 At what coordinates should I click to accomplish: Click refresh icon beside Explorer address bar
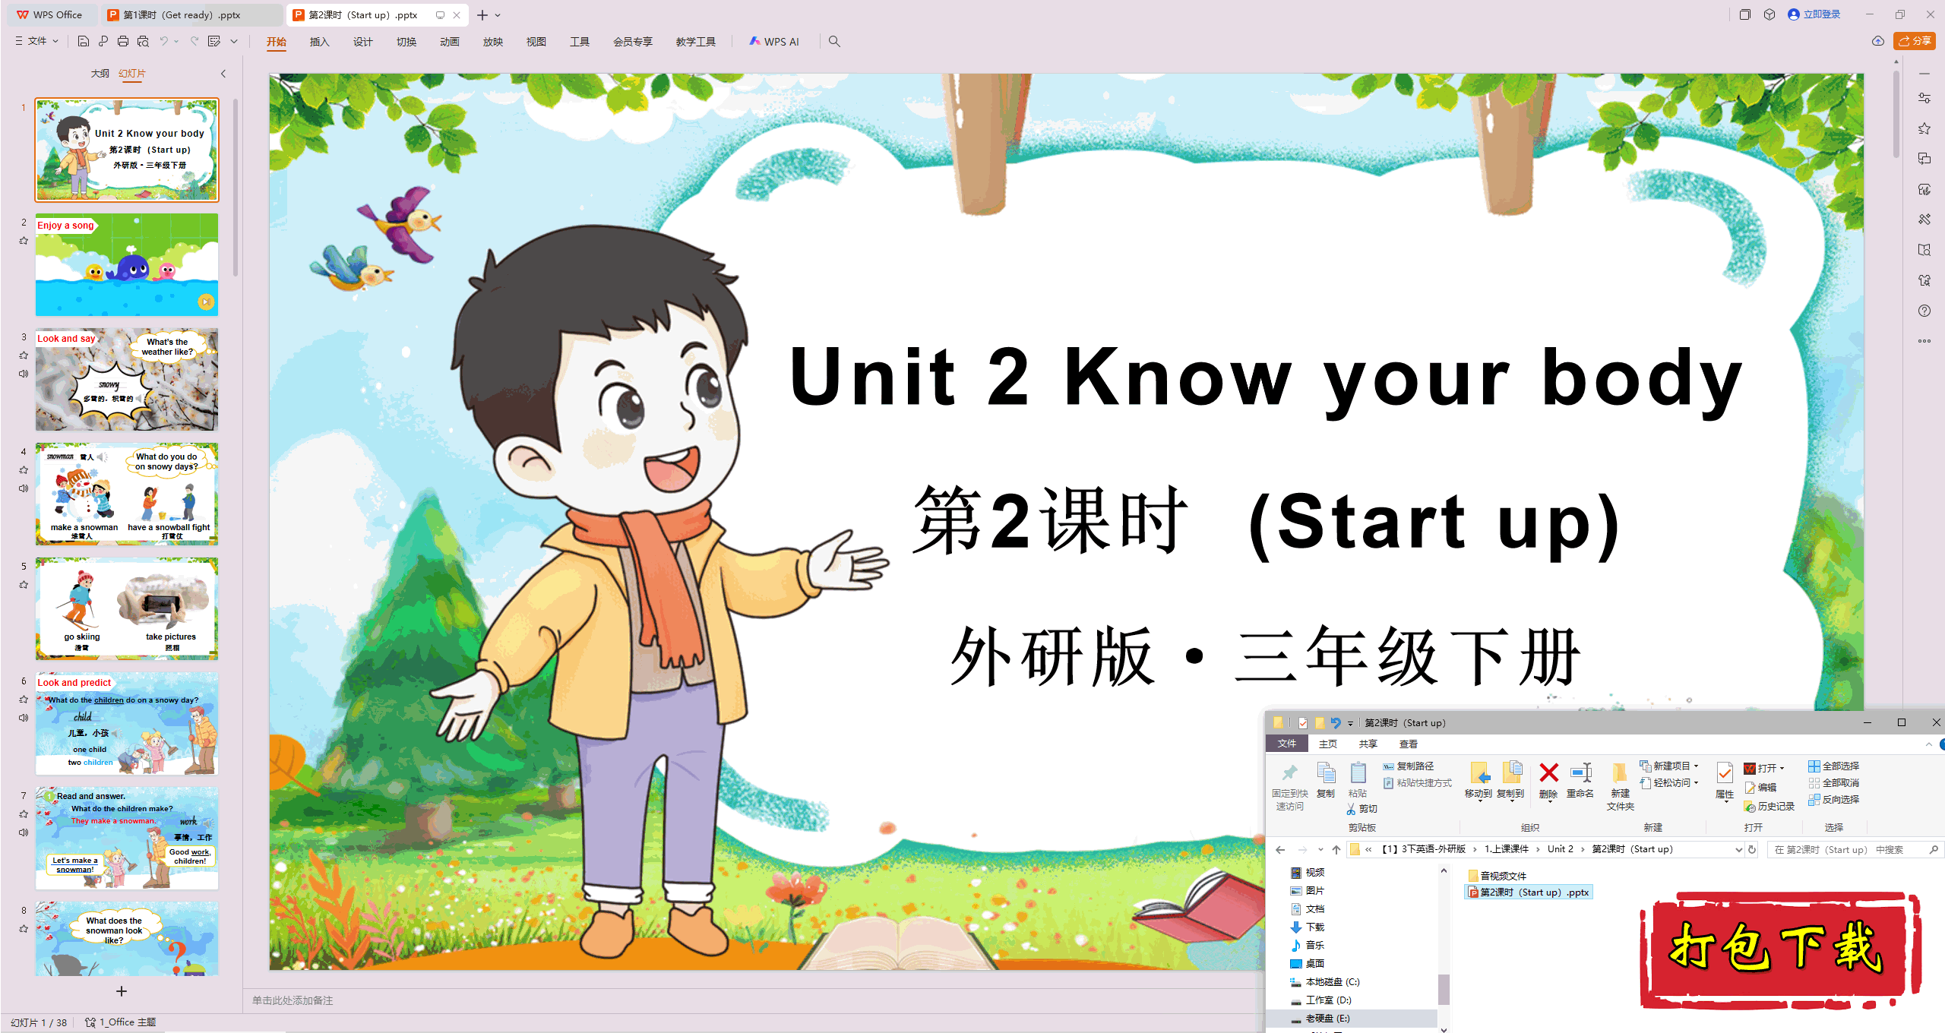coord(1752,849)
